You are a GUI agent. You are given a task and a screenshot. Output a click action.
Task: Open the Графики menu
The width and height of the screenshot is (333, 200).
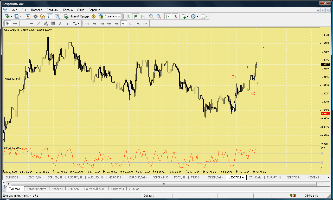53,10
